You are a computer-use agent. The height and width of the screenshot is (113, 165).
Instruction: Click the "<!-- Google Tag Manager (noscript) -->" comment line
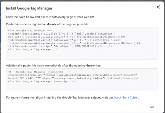pyautogui.click(x=39, y=72)
